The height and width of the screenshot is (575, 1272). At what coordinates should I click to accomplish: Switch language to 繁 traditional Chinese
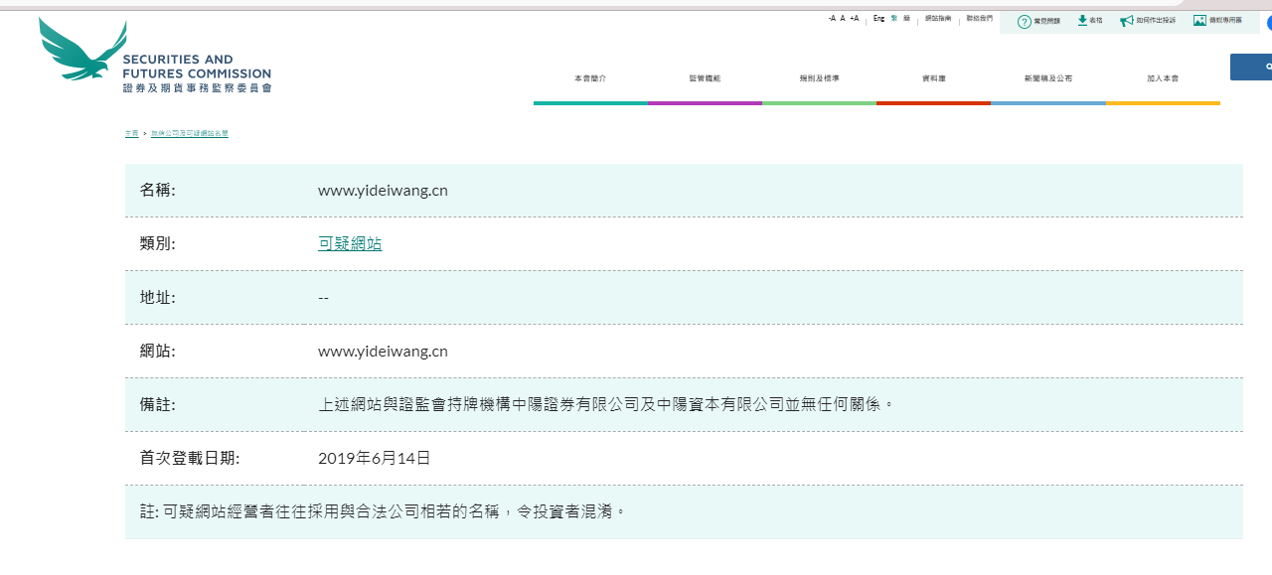tap(894, 19)
